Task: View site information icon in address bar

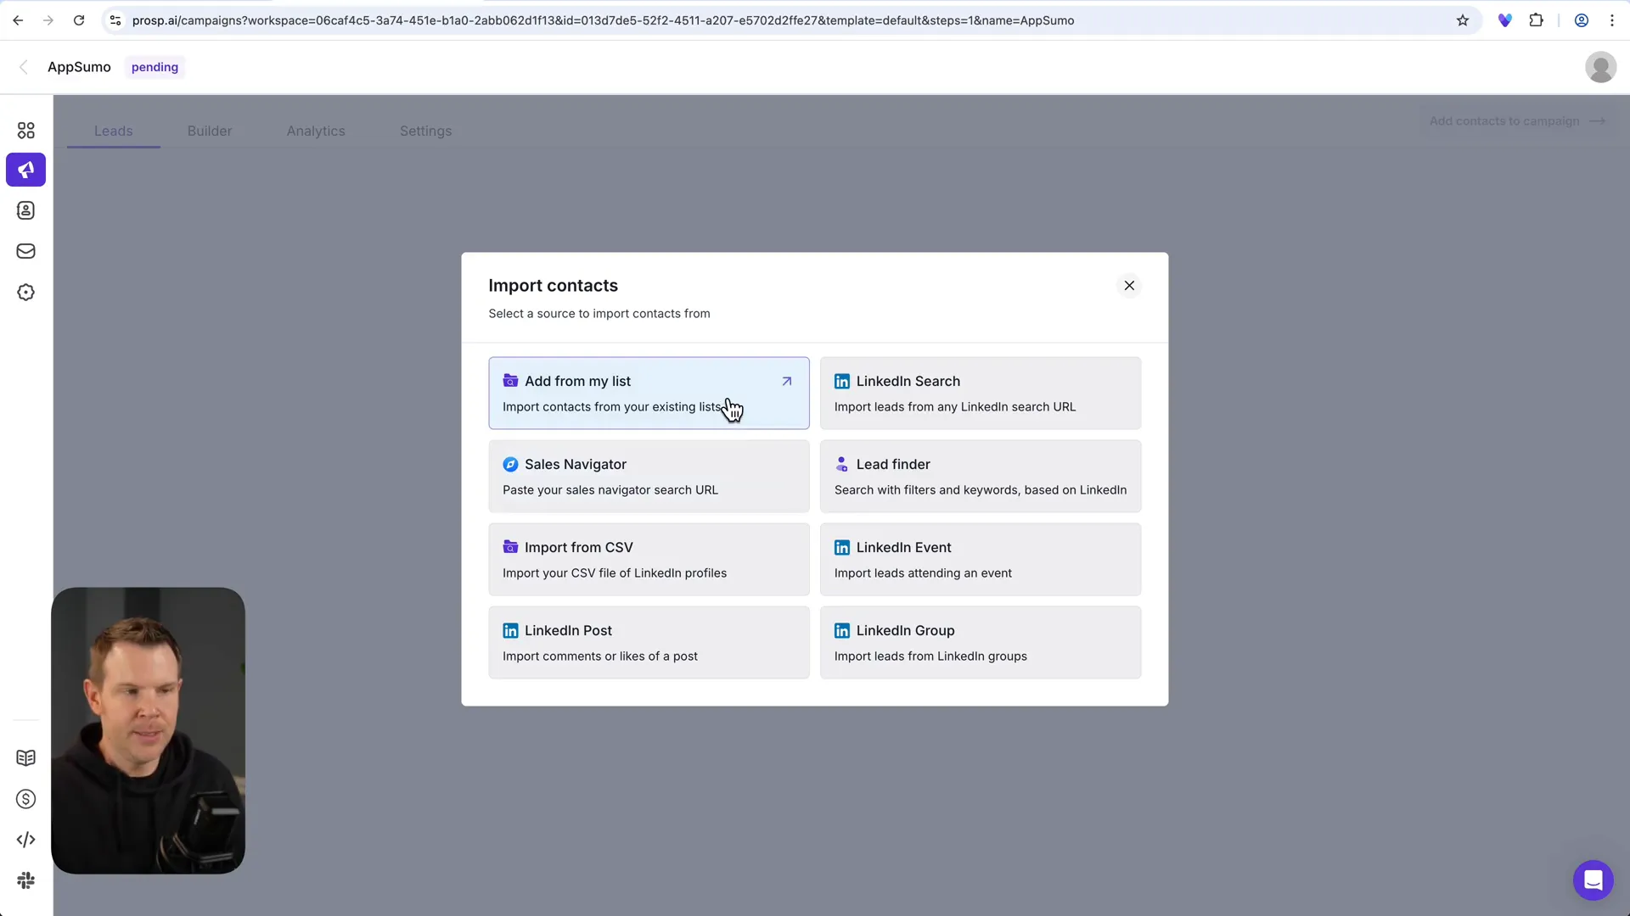Action: click(115, 20)
